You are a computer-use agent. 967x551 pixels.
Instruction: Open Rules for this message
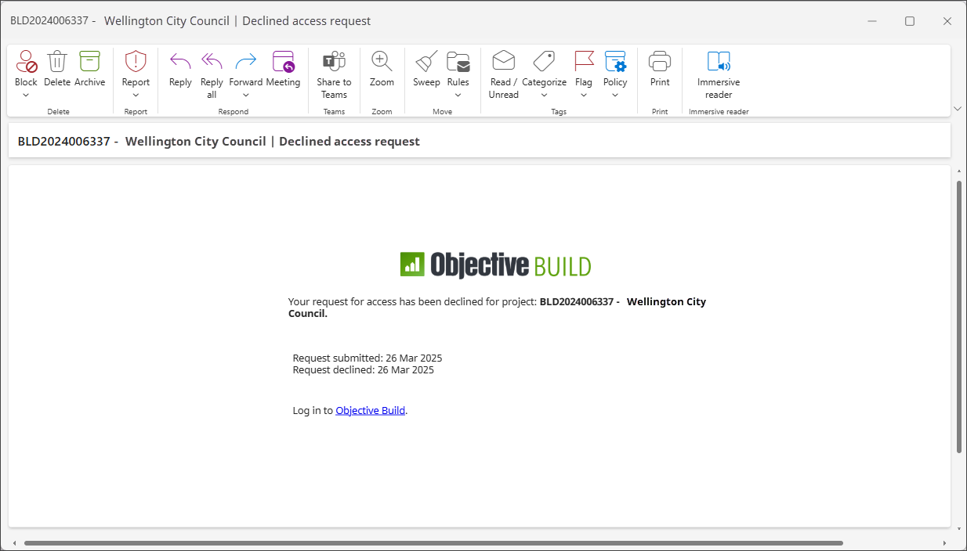[458, 68]
